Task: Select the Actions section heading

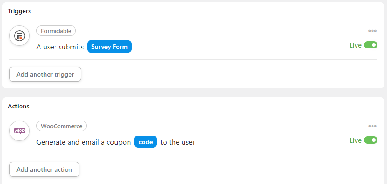Action: [x=19, y=106]
